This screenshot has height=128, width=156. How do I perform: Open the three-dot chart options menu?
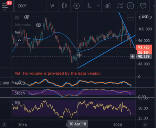point(131,17)
